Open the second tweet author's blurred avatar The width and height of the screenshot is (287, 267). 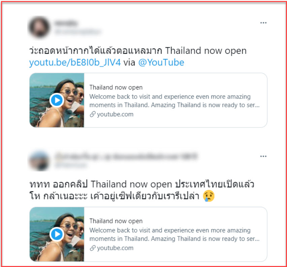coord(39,161)
